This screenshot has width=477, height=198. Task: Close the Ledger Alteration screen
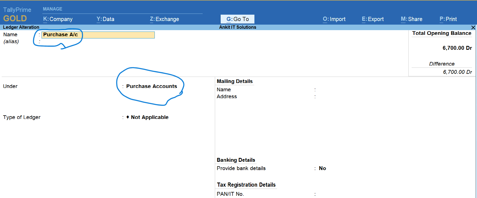coord(473,27)
